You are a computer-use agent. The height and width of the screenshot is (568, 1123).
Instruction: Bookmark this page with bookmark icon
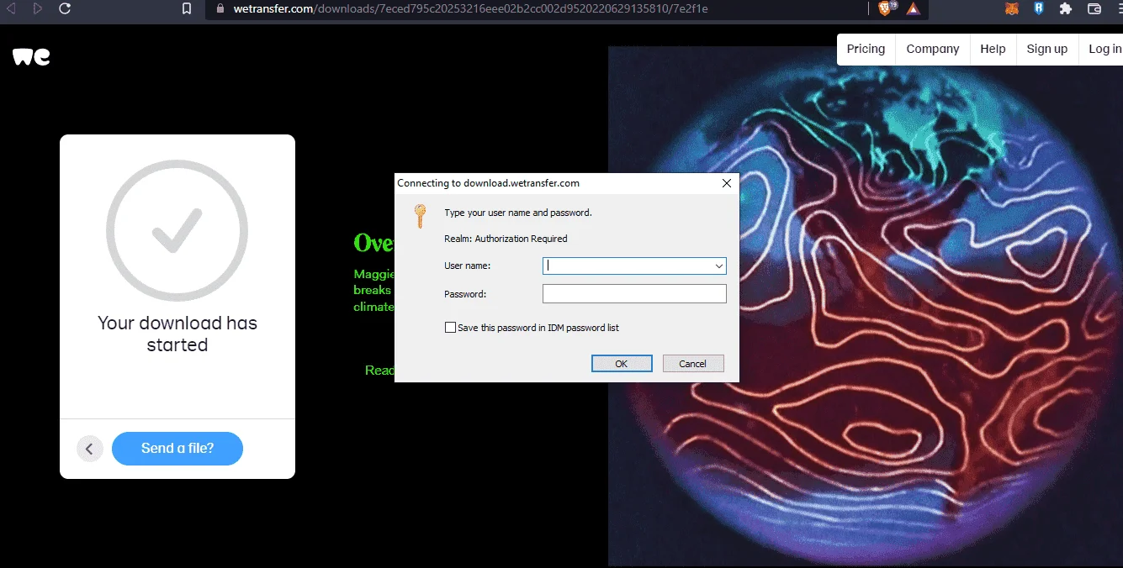[x=187, y=8]
